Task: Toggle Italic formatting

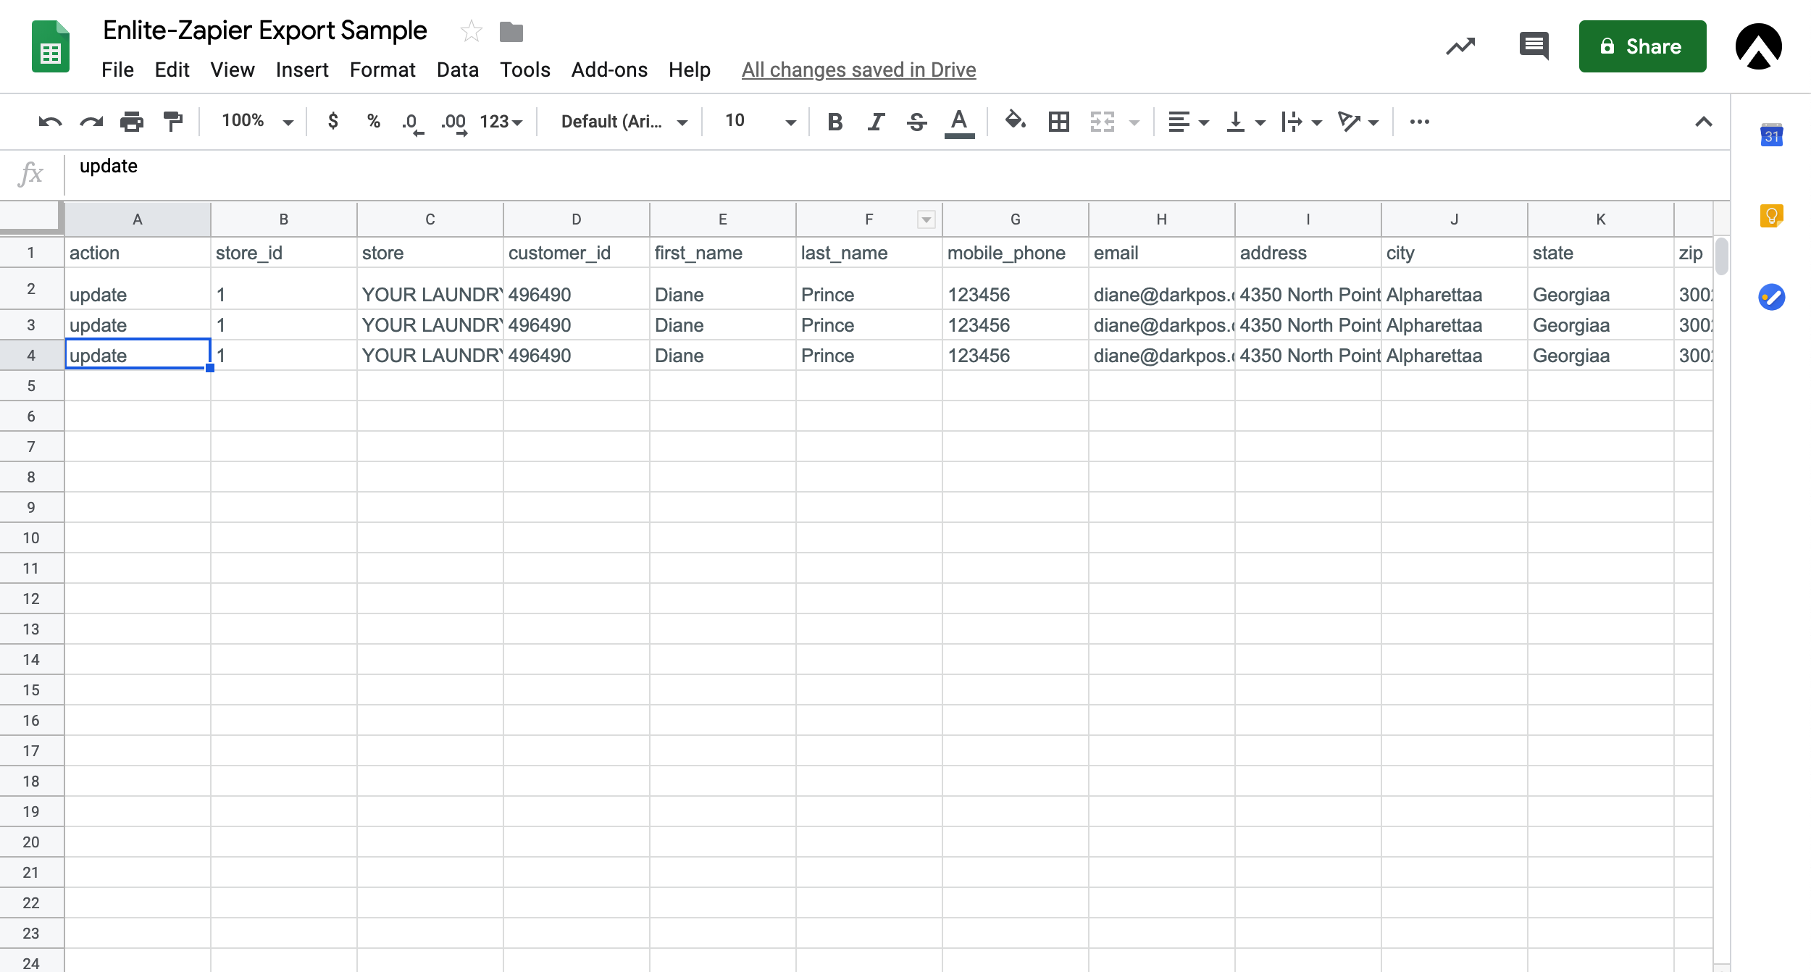Action: point(876,122)
